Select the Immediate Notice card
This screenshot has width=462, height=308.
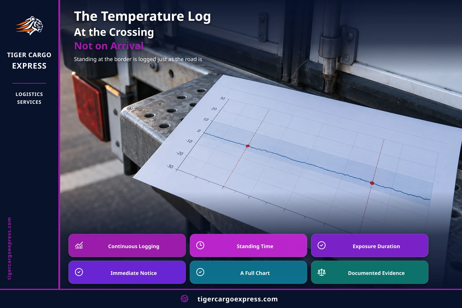[x=127, y=272]
